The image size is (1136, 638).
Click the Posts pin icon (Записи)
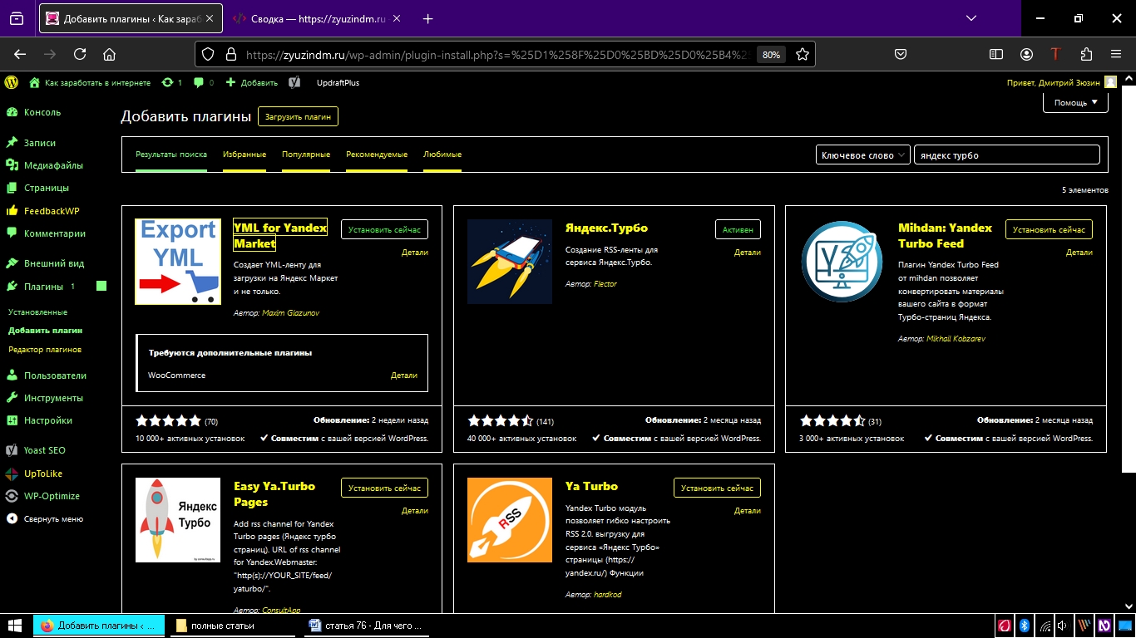(12, 143)
